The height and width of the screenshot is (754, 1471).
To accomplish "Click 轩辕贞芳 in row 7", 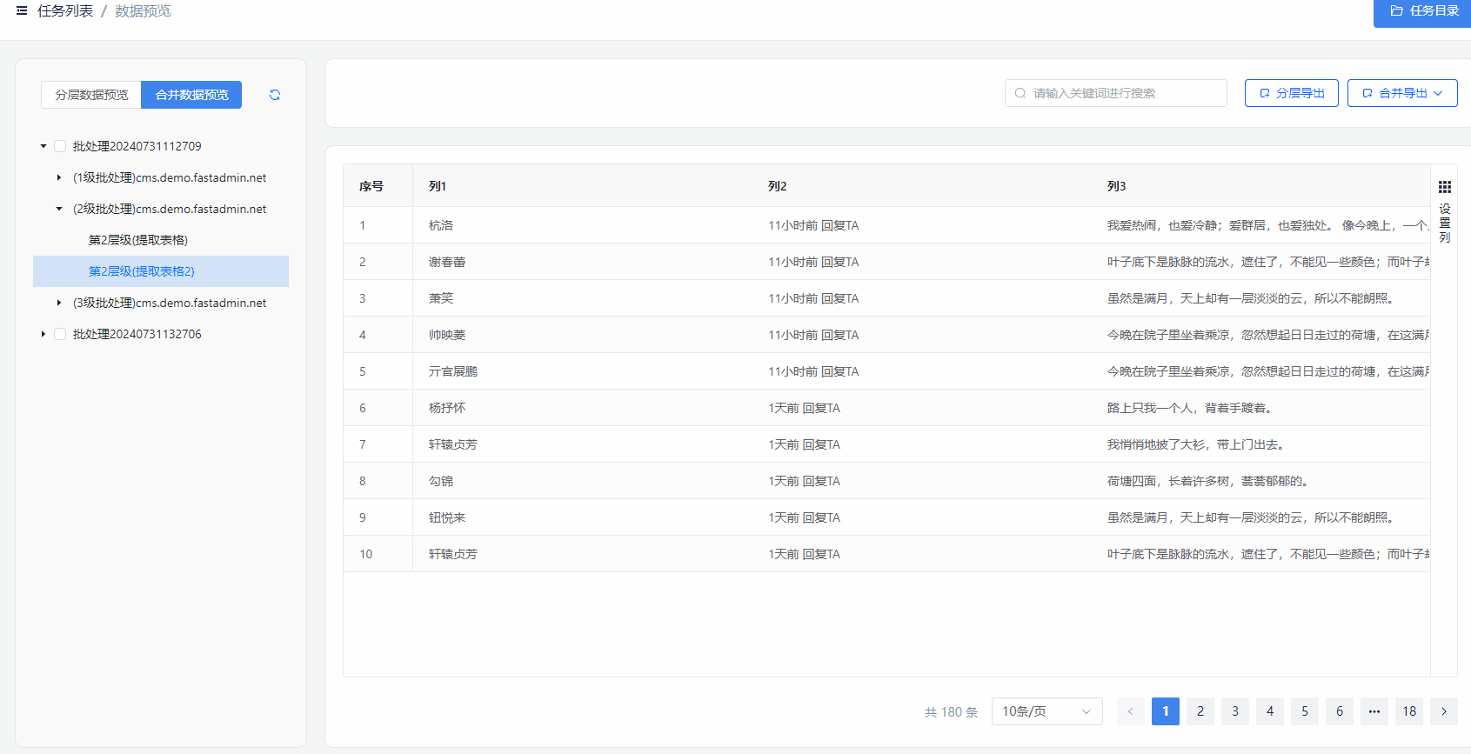I will 453,444.
